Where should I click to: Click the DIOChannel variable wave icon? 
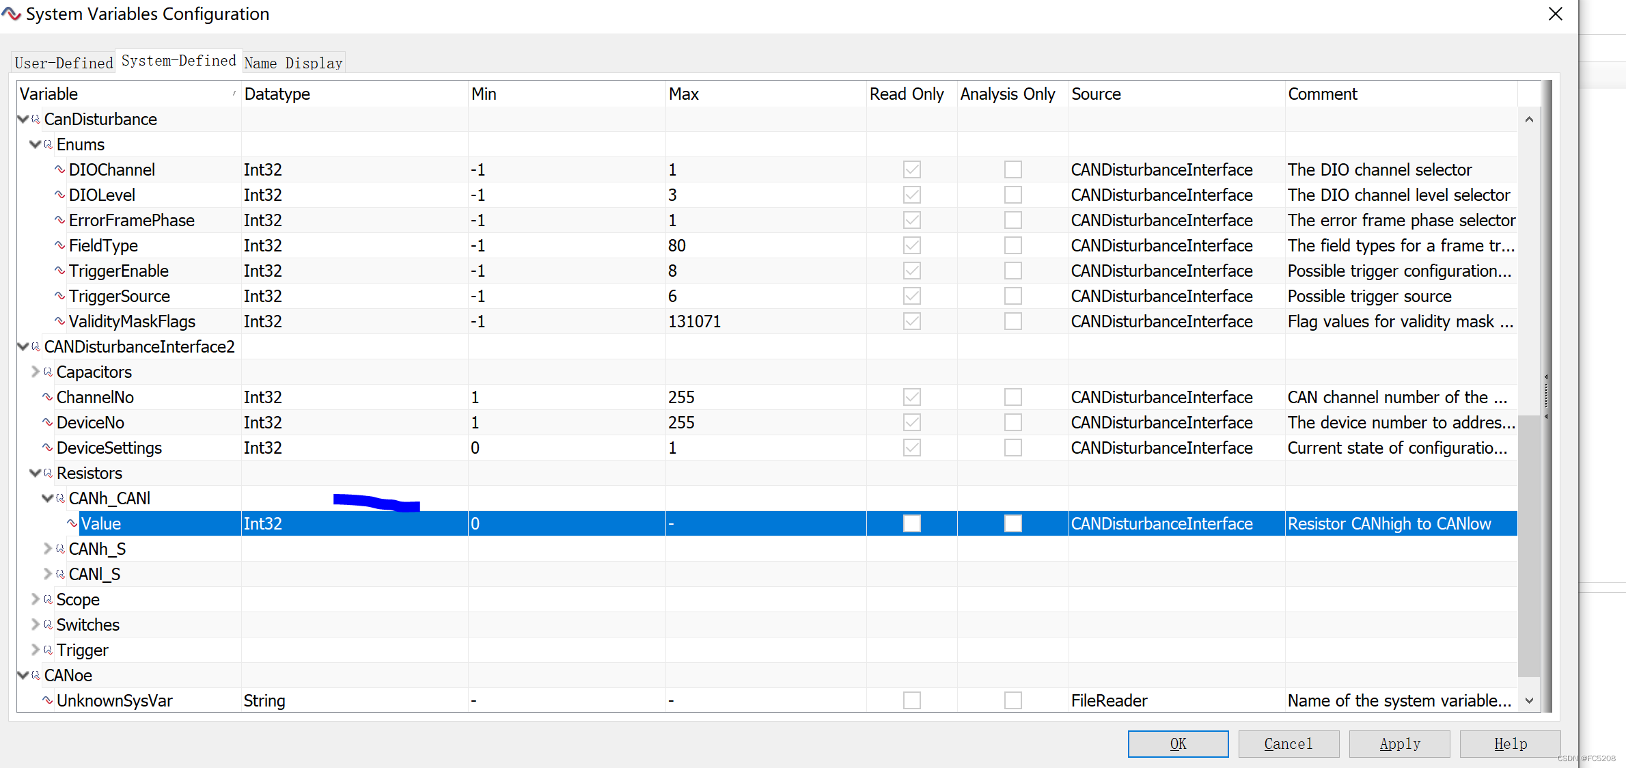60,169
